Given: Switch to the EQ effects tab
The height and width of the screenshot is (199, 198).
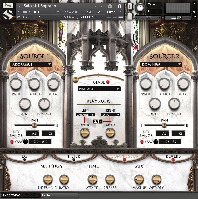Looking at the screenshot, I should (x=25, y=156).
